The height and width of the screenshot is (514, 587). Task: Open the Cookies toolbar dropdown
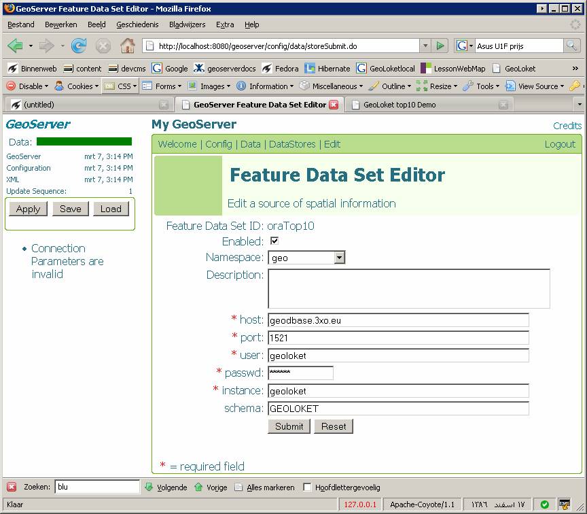pos(76,86)
